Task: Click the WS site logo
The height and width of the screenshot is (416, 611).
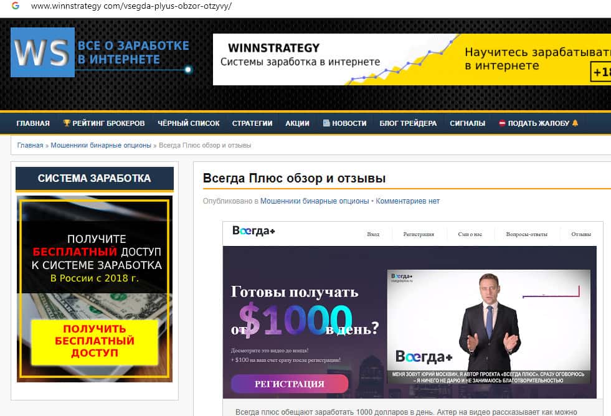Action: pyautogui.click(x=43, y=52)
